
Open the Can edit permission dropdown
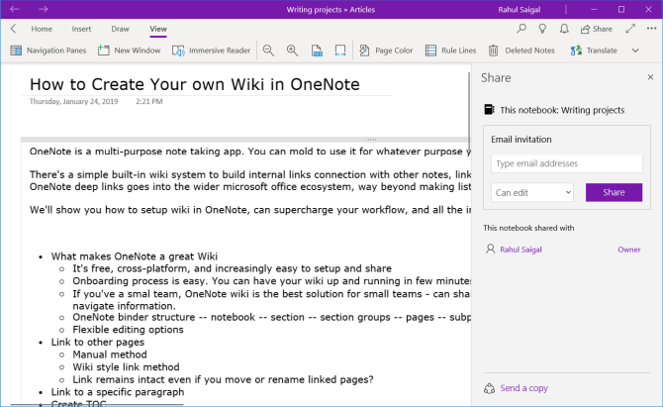point(532,192)
